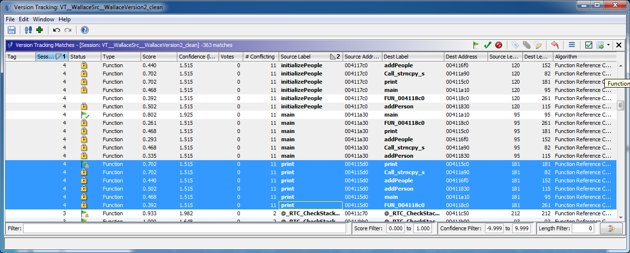Reject selected matches with red circle icon
The image size is (630, 253).
499,45
